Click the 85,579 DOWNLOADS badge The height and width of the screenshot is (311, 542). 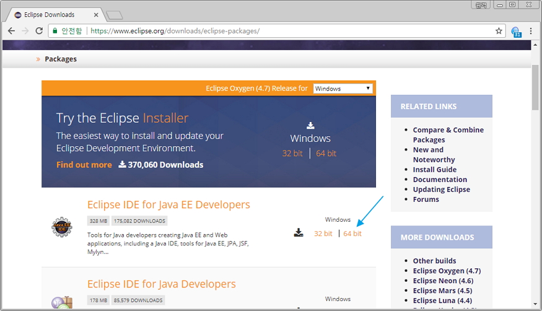tap(138, 300)
